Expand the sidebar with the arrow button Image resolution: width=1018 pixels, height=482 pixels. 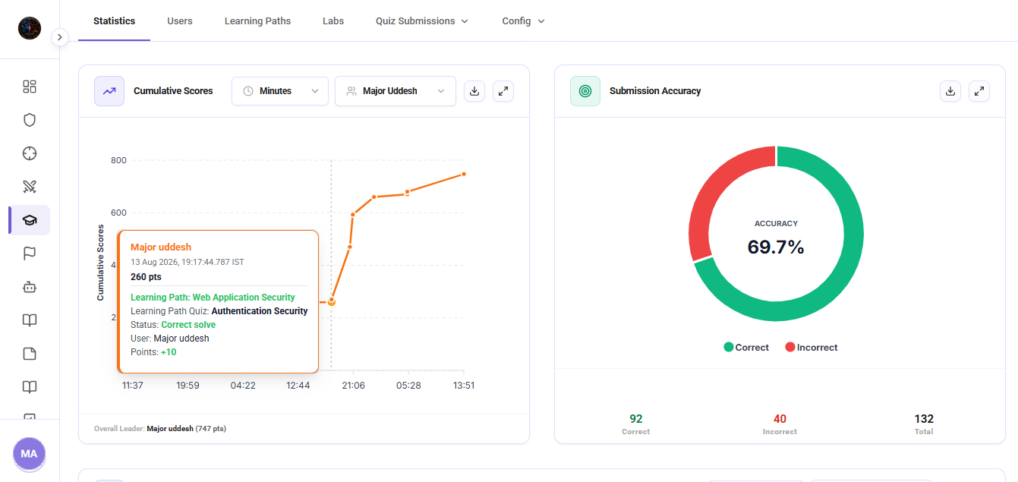coord(61,37)
